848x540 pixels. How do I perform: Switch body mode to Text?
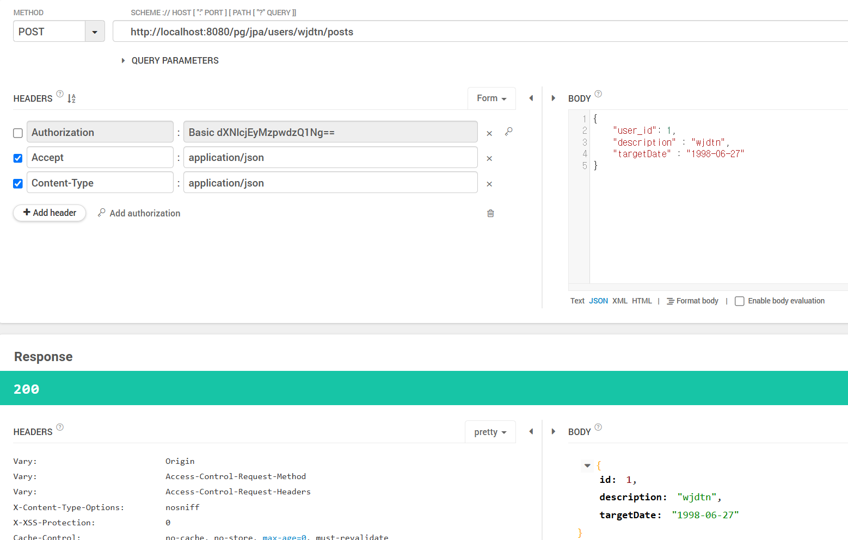pyautogui.click(x=577, y=301)
